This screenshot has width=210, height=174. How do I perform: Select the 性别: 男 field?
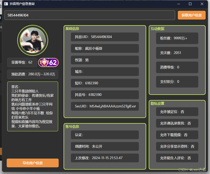[x=105, y=60]
